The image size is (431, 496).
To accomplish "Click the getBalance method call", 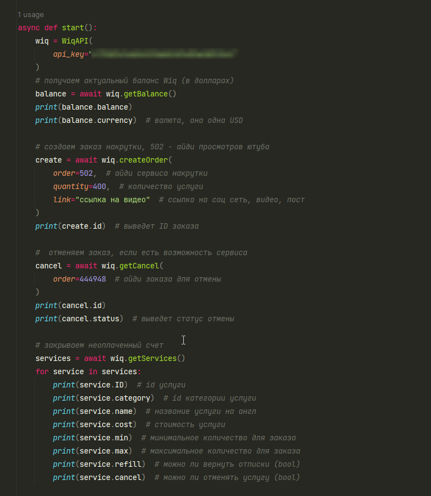I will (146, 94).
